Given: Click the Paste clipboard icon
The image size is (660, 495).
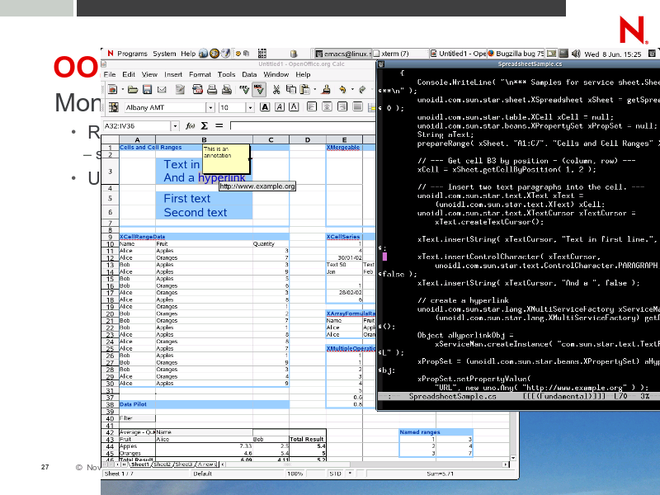Looking at the screenshot, I should [304, 89].
